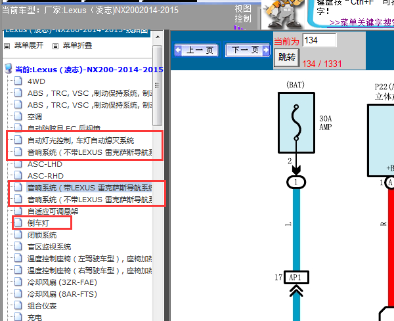Click the tree panel scrollbar thumb
Image resolution: width=394 pixels, height=321 pixels.
pyautogui.click(x=158, y=85)
